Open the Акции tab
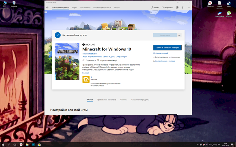 117,8
